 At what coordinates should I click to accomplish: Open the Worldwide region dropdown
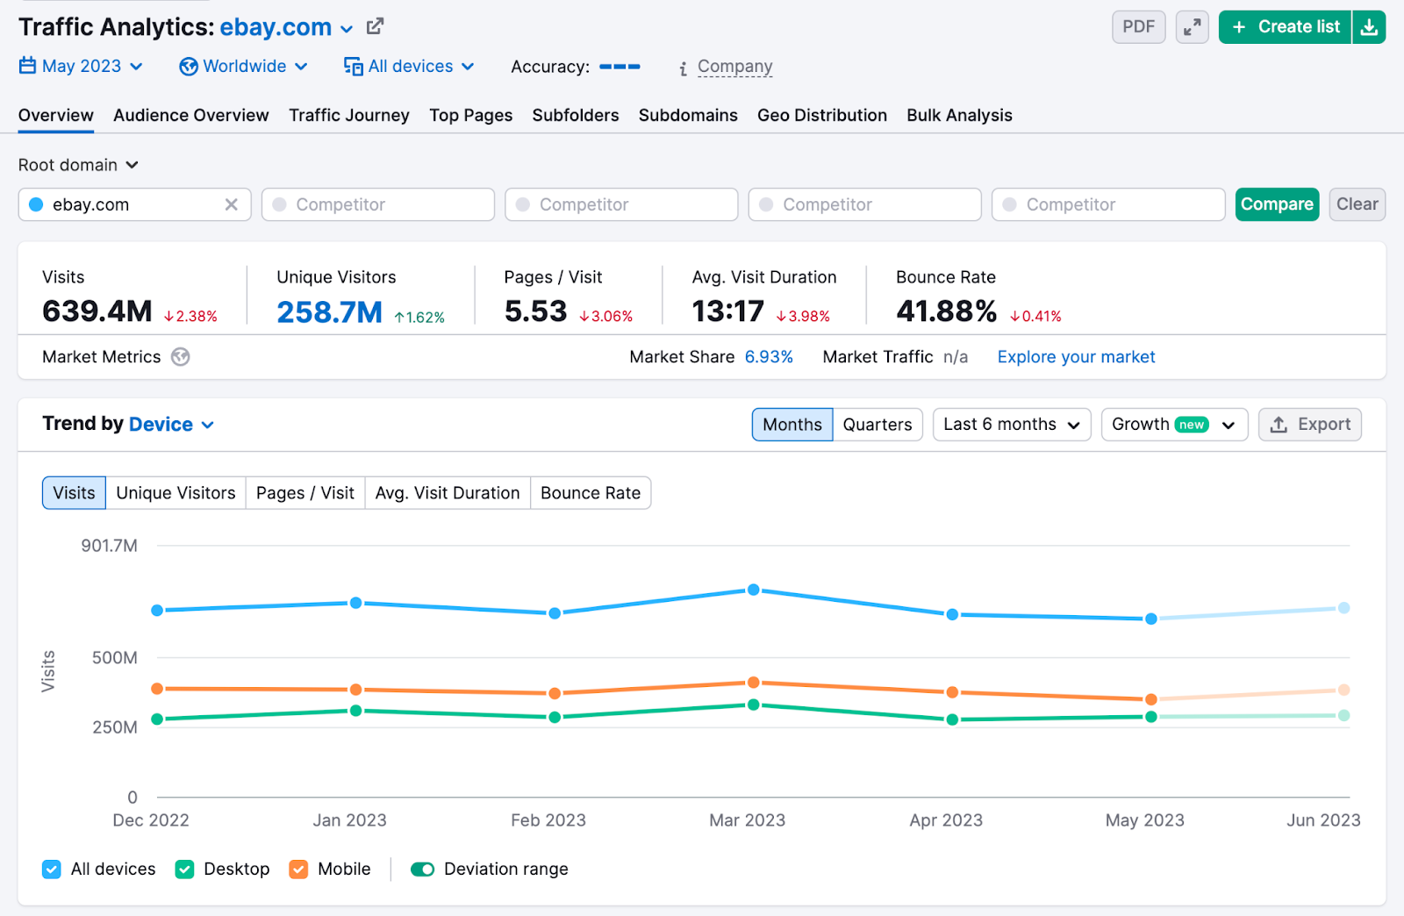click(x=244, y=67)
